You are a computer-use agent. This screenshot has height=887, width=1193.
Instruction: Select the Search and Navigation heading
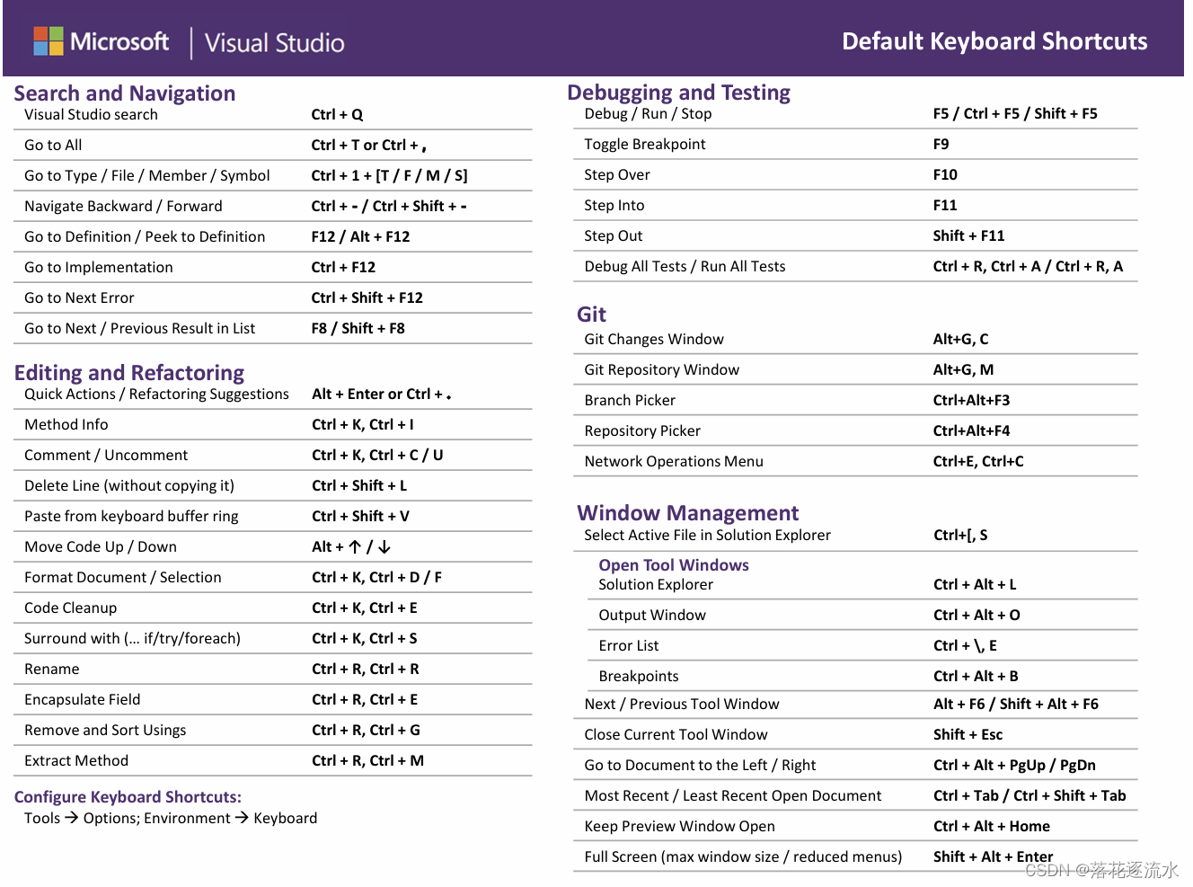pos(125,93)
